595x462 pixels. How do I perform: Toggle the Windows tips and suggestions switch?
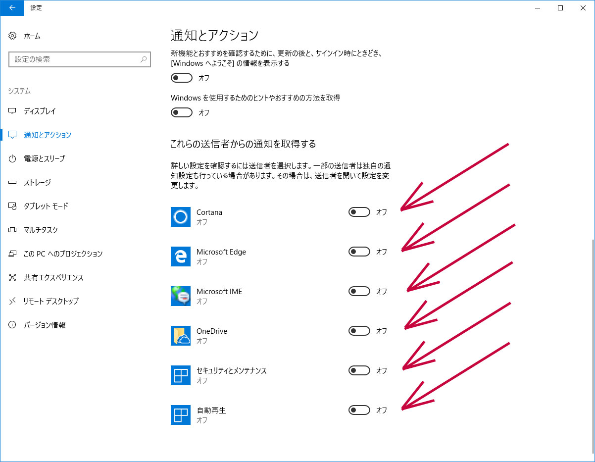(182, 112)
